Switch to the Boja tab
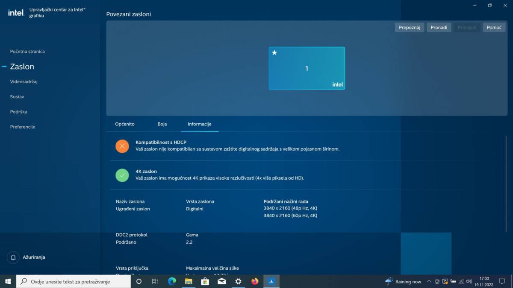Image resolution: width=513 pixels, height=288 pixels. (162, 124)
